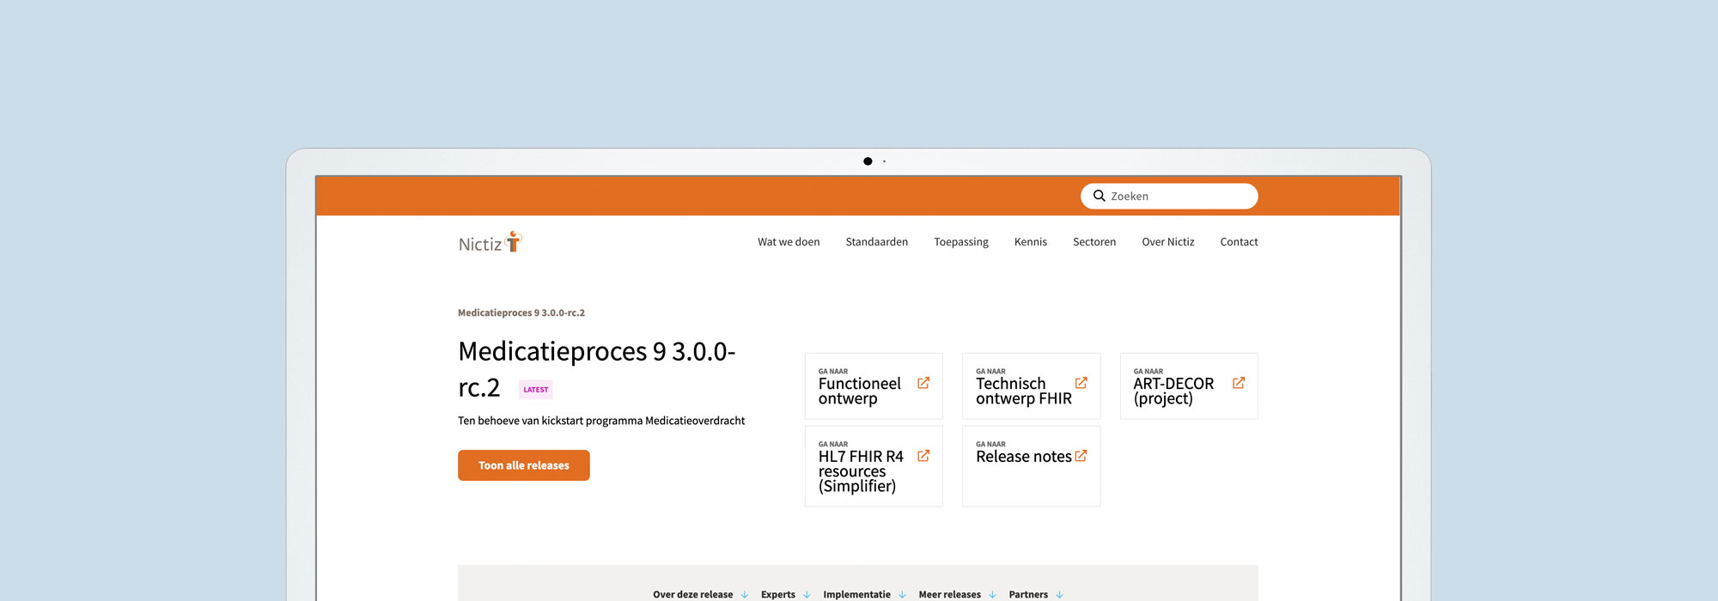Viewport: 1718px width, 601px height.
Task: Click the down arrow beside Partners
Action: coord(1059,594)
